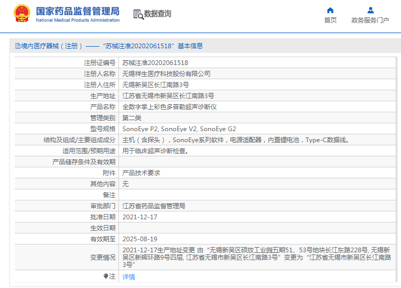Select approval date 2021-12-17

139,217
